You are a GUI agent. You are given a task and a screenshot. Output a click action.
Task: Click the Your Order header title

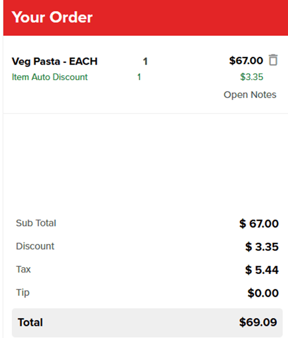click(52, 17)
